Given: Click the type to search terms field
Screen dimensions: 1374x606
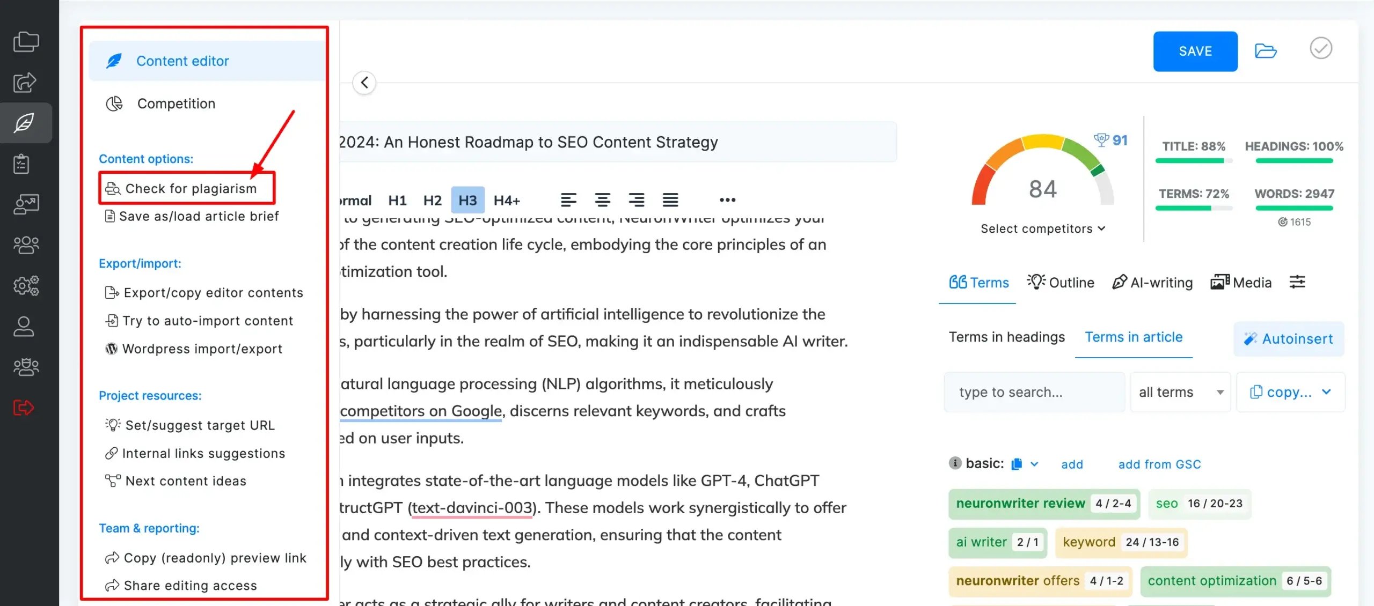Looking at the screenshot, I should [x=1034, y=392].
